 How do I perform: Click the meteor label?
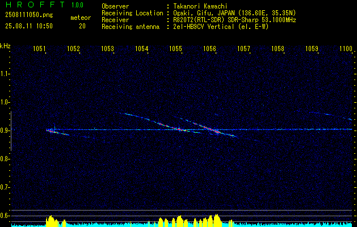pyautogui.click(x=81, y=18)
